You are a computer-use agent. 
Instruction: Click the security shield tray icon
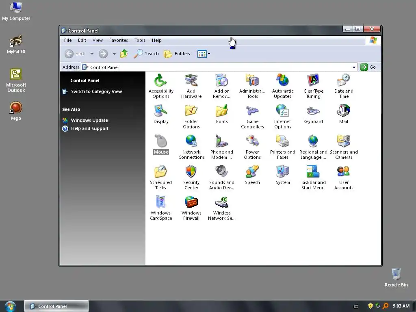click(x=370, y=306)
